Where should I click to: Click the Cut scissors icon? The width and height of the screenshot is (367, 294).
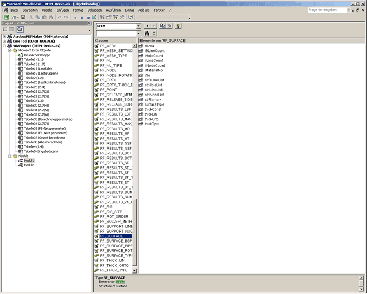click(31, 17)
